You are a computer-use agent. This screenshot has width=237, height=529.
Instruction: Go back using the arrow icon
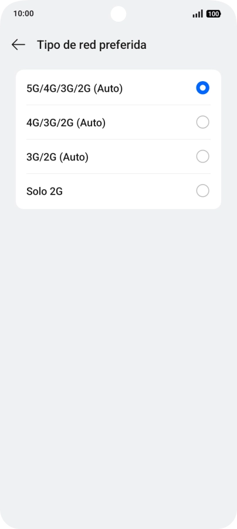click(x=18, y=45)
